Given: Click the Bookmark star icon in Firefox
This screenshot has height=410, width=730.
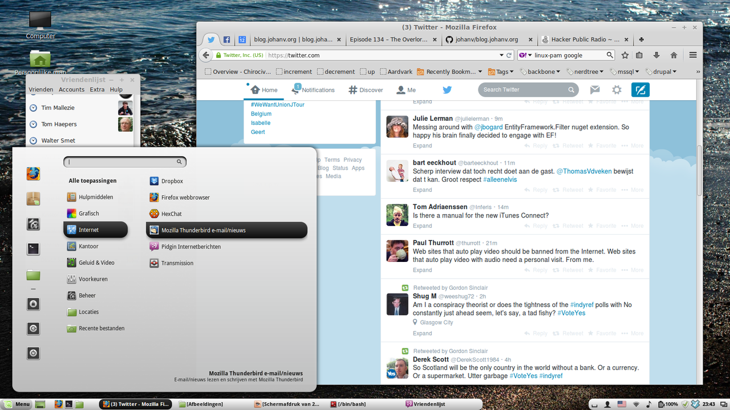Looking at the screenshot, I should 625,55.
